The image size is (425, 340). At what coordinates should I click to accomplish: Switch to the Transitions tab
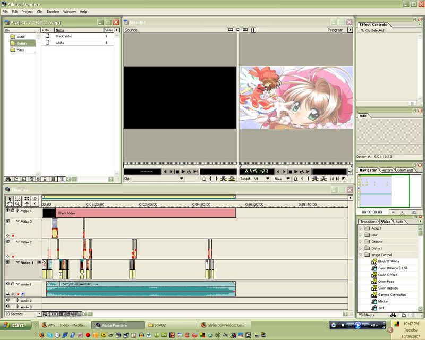tap(368, 222)
